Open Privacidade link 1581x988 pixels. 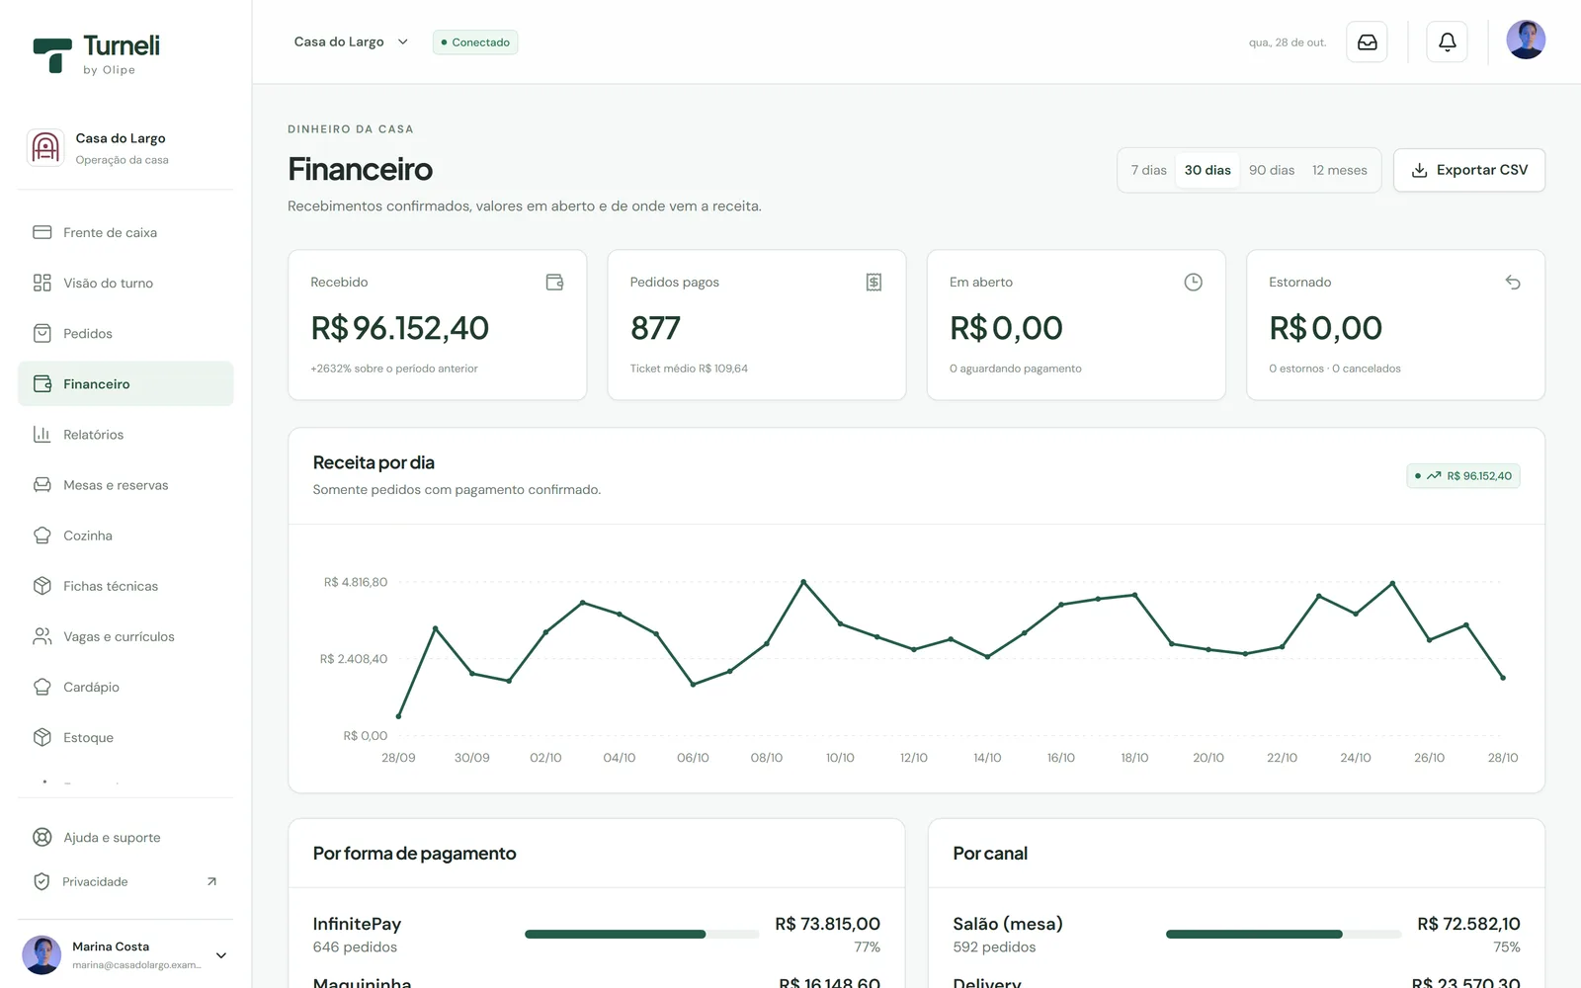[x=125, y=881]
